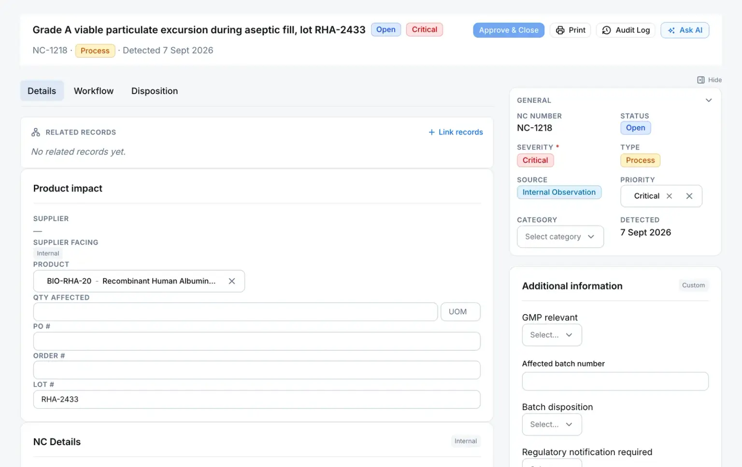This screenshot has height=467, width=742.
Task: Switch to the Disposition tab
Action: click(x=155, y=91)
